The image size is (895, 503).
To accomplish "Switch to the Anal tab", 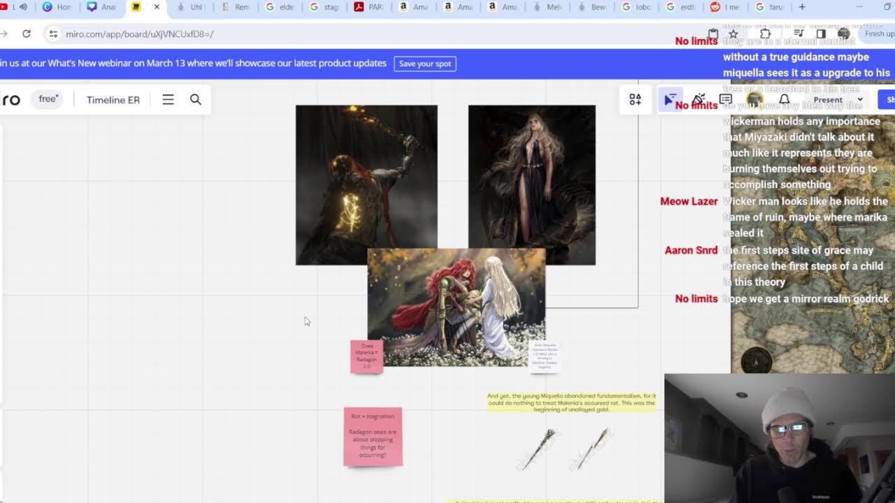I will tap(101, 7).
